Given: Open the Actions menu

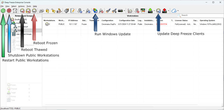Looking at the screenshot, I should (x=22, y=6).
